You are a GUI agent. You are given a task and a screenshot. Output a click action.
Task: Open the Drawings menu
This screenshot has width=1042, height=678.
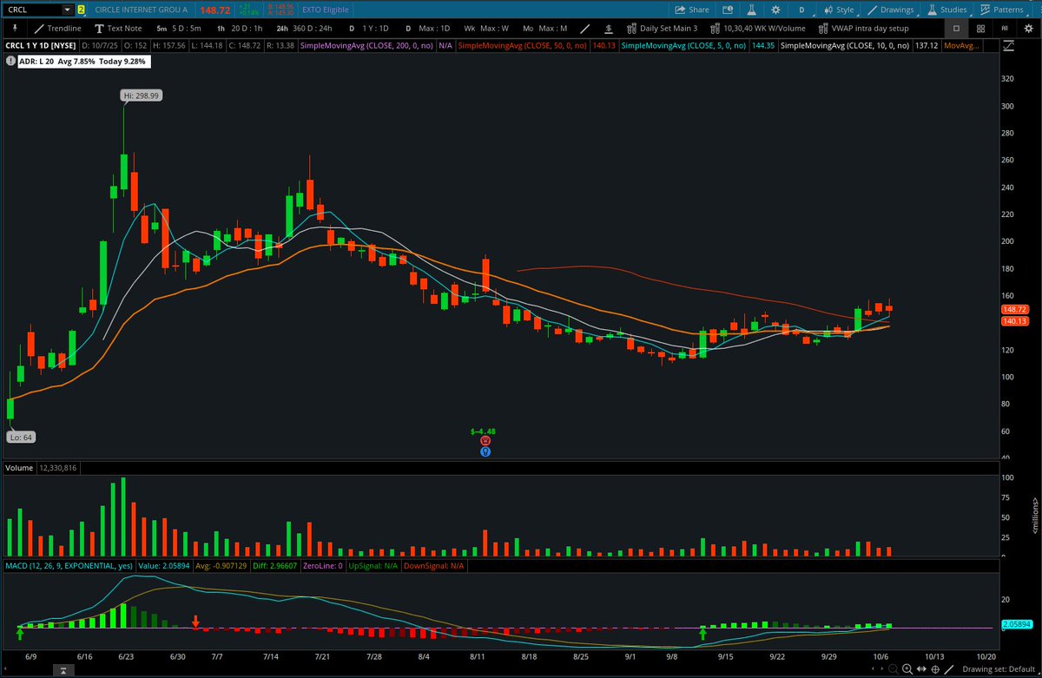point(892,10)
